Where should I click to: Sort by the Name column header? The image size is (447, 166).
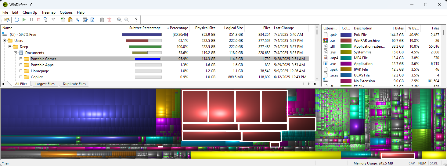point(61,28)
